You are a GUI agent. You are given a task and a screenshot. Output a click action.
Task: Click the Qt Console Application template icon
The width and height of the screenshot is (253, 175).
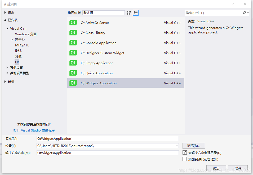tap(73, 43)
